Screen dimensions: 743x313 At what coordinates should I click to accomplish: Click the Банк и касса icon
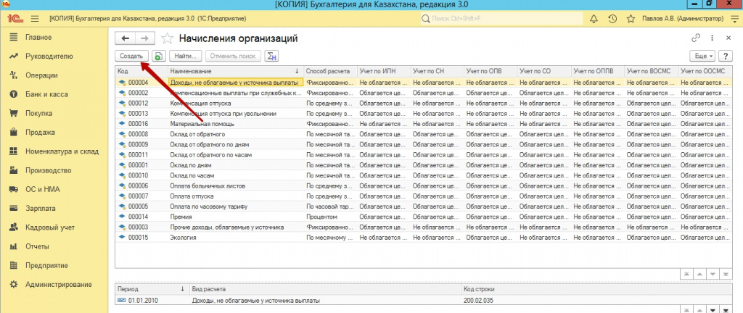point(14,94)
